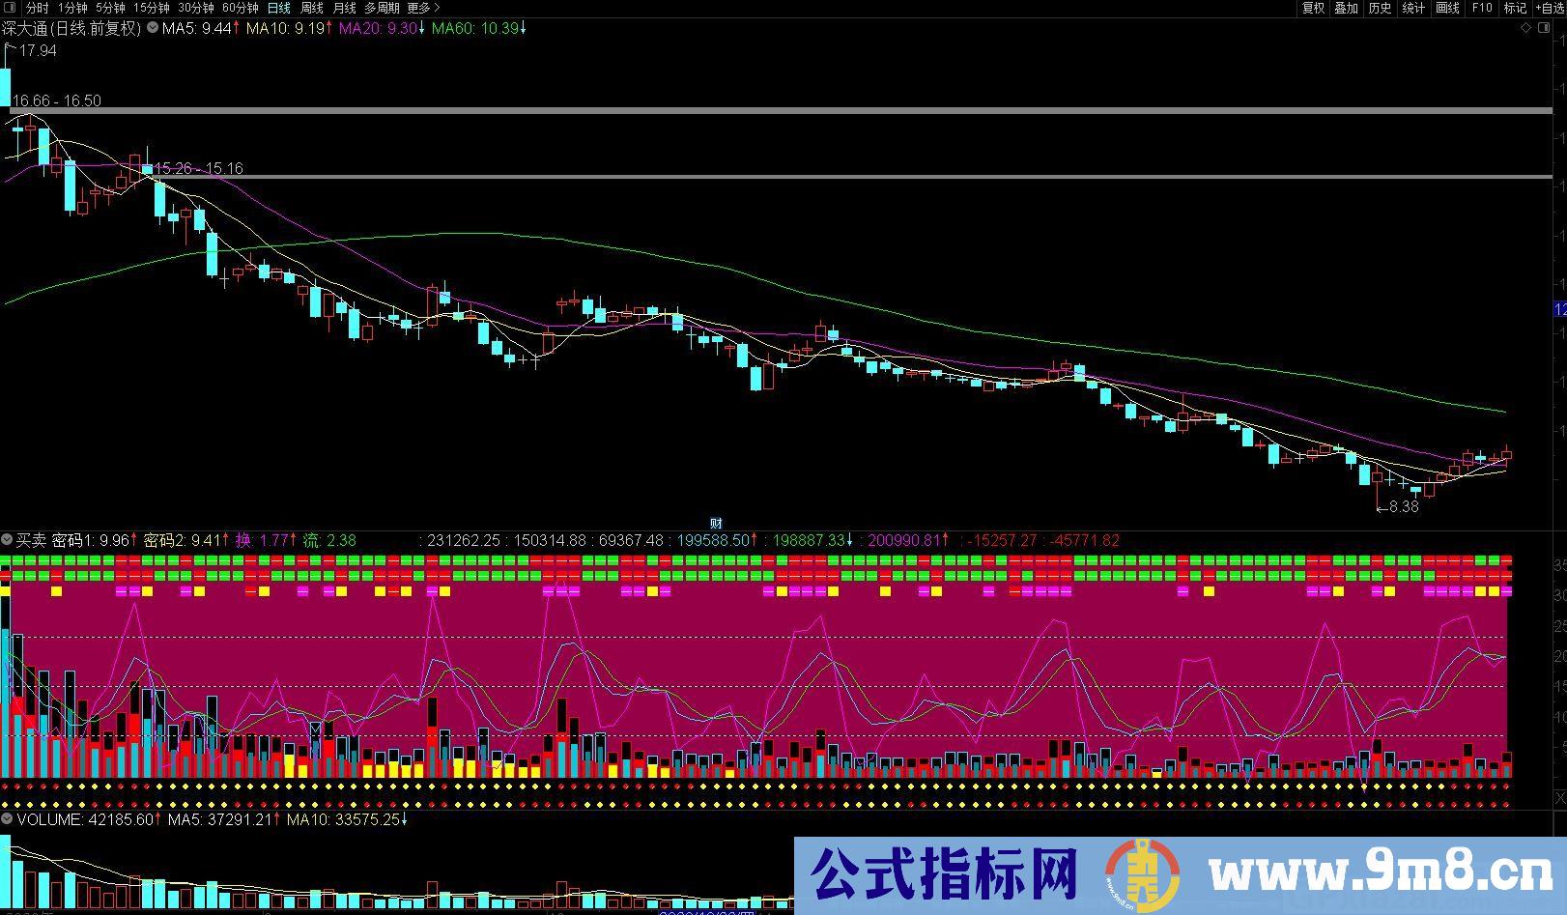Viewport: 1567px width, 915px height.
Task: Add stock via +自选 button
Action: (x=1550, y=8)
